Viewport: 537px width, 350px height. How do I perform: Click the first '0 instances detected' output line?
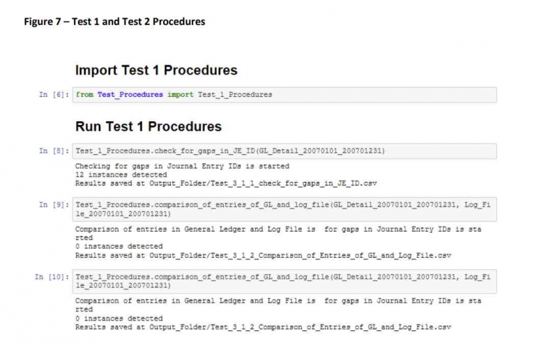(x=119, y=246)
